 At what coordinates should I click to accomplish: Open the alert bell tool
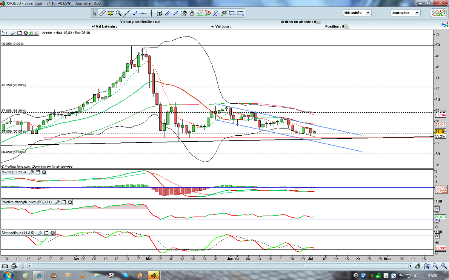coord(111,13)
